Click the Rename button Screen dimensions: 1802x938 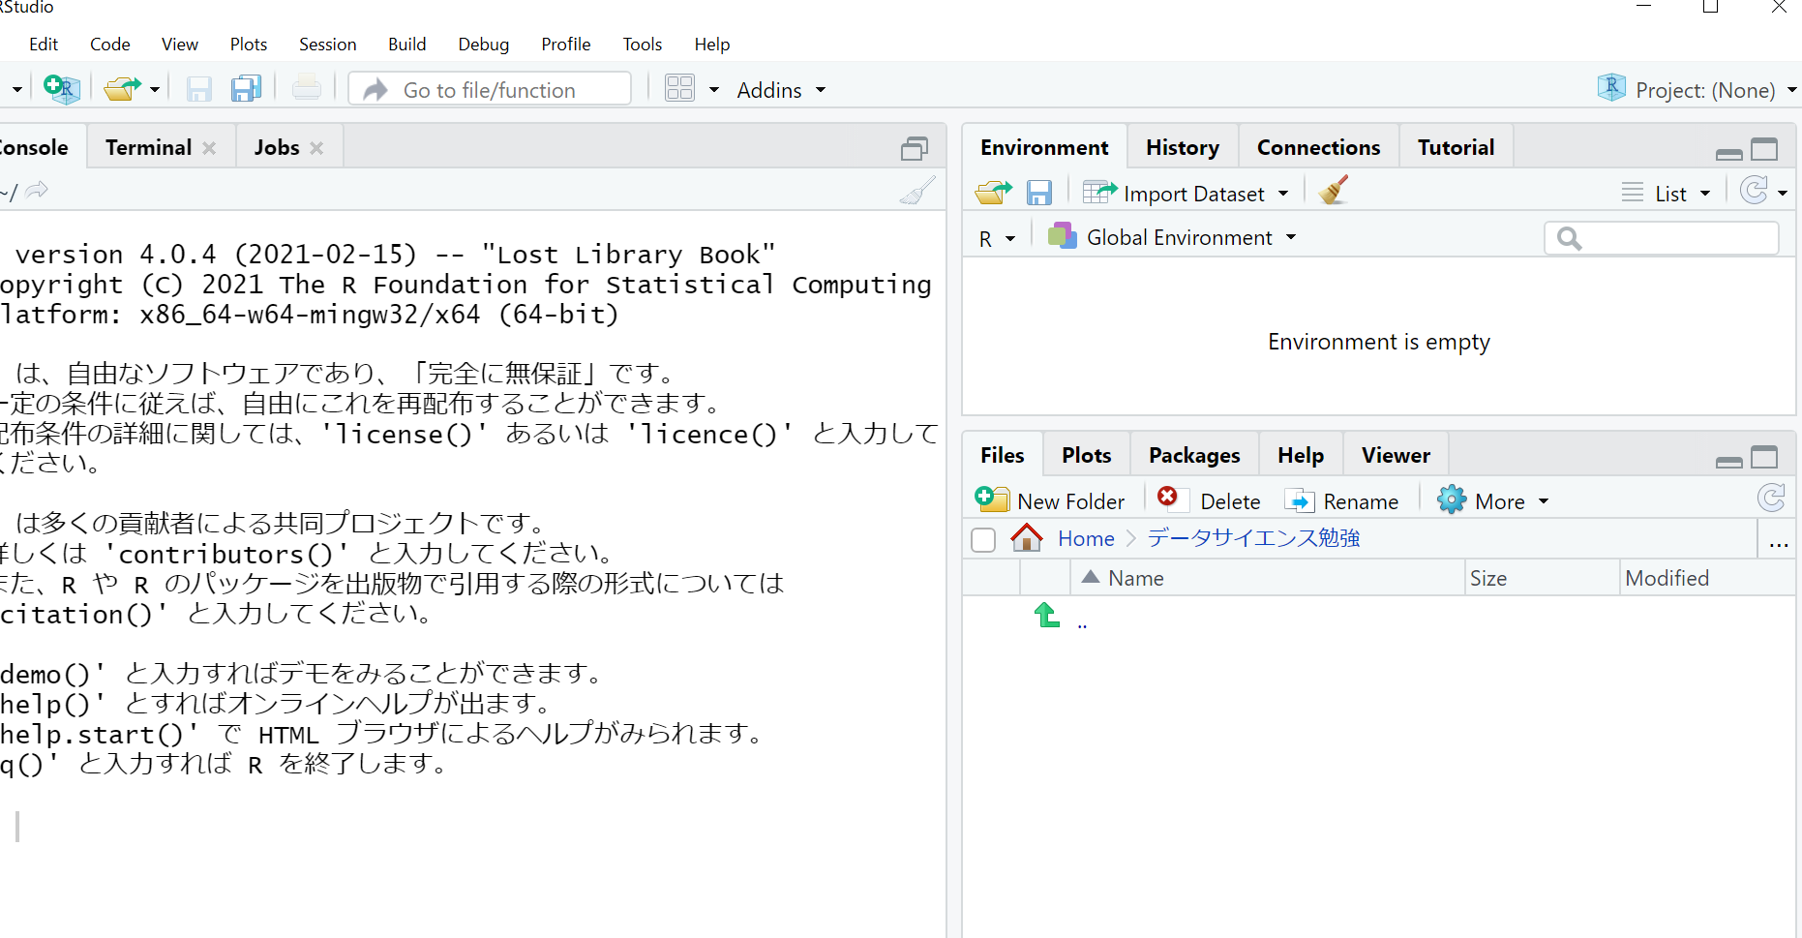[1341, 500]
